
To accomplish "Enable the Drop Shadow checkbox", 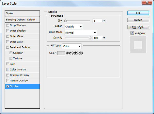I will tap(8, 25).
